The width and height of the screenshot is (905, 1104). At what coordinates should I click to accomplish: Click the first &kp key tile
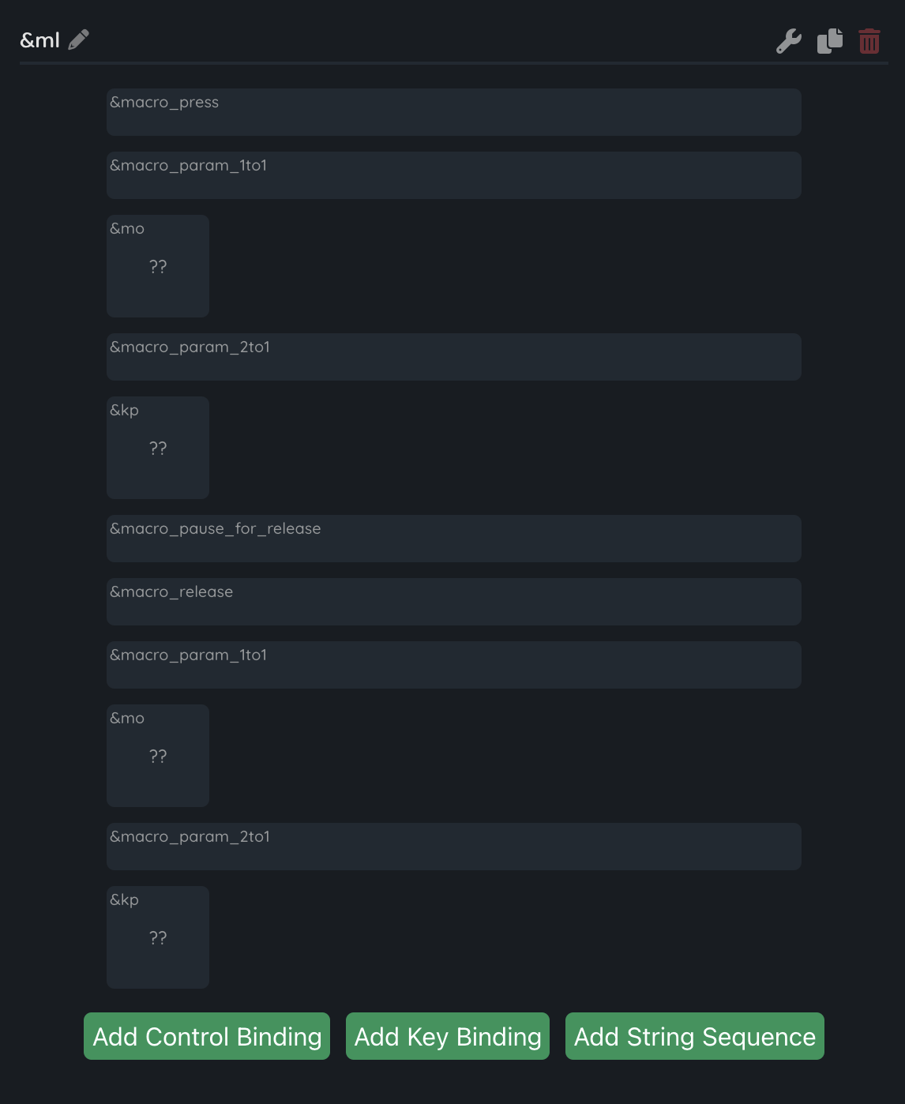pyautogui.click(x=158, y=448)
